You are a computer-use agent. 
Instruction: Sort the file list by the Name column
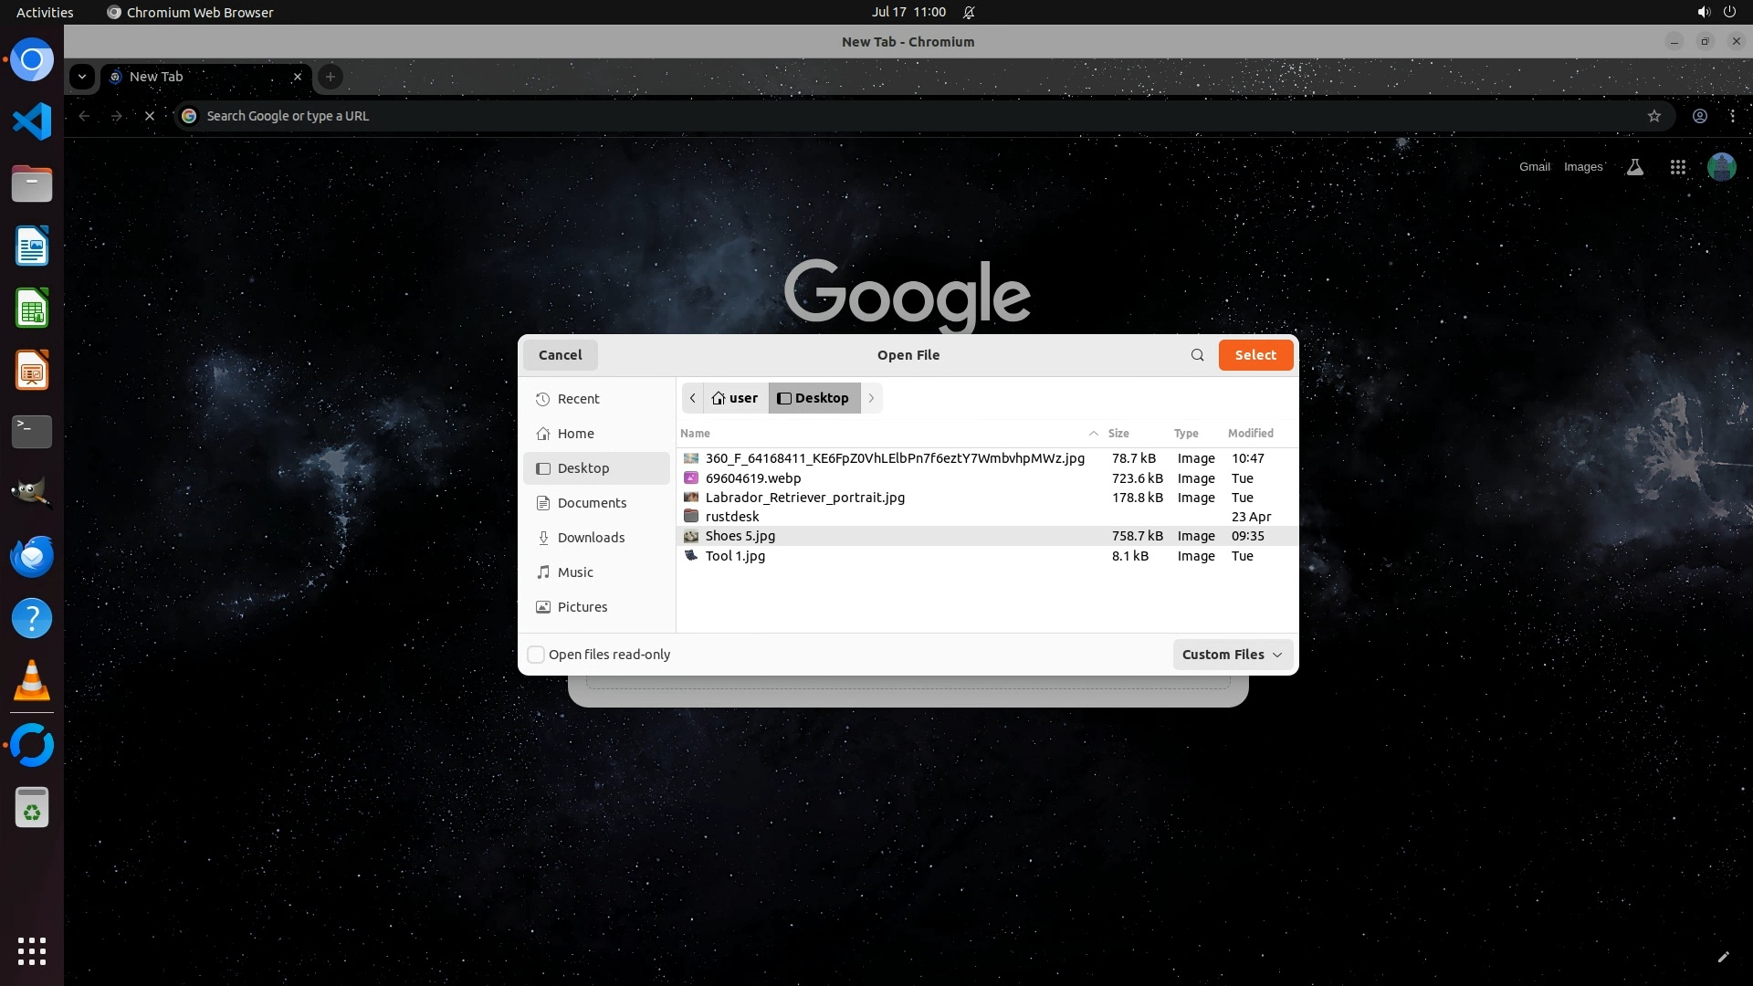pyautogui.click(x=695, y=434)
